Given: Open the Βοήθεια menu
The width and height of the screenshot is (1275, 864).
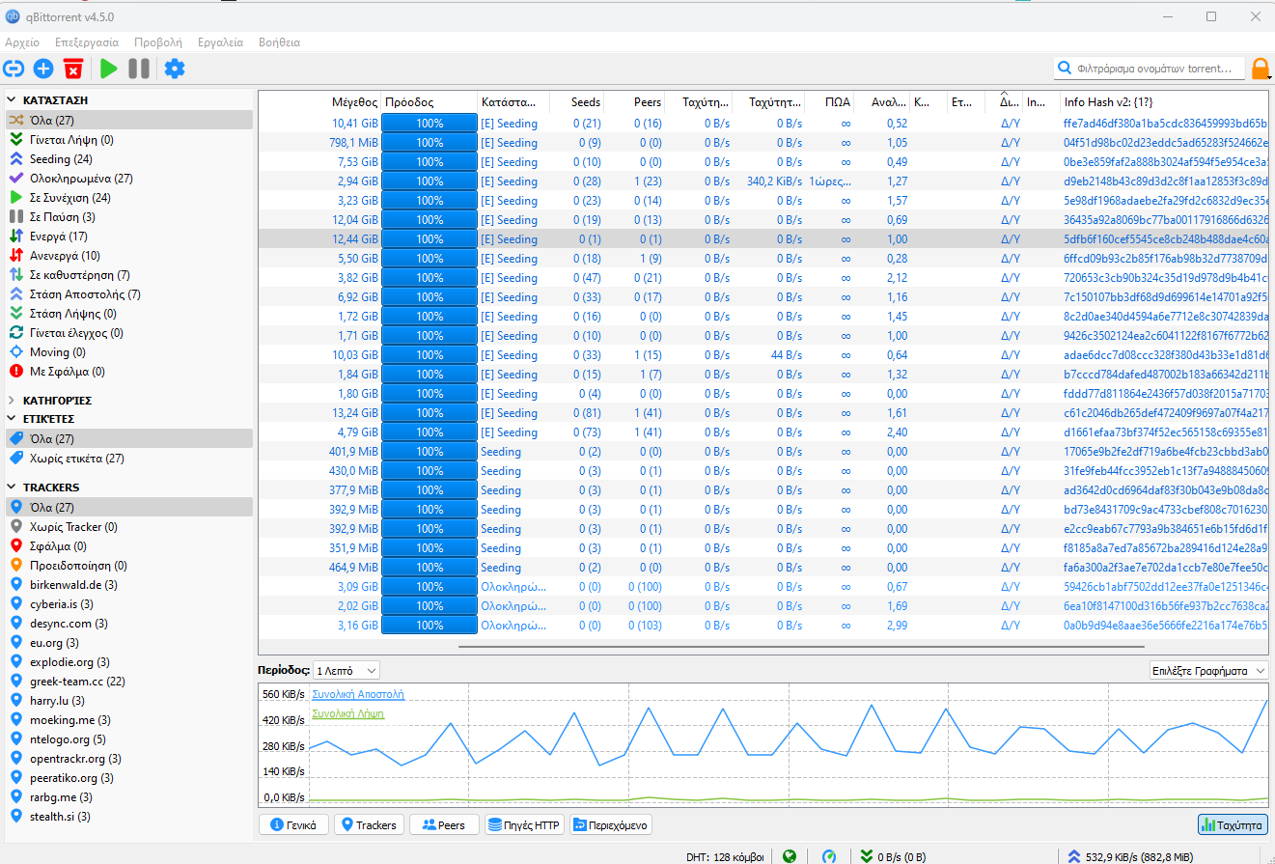Looking at the screenshot, I should click(x=279, y=42).
